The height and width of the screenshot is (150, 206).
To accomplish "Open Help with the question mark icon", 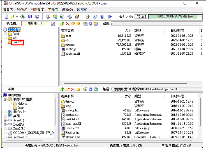I will (102, 17).
